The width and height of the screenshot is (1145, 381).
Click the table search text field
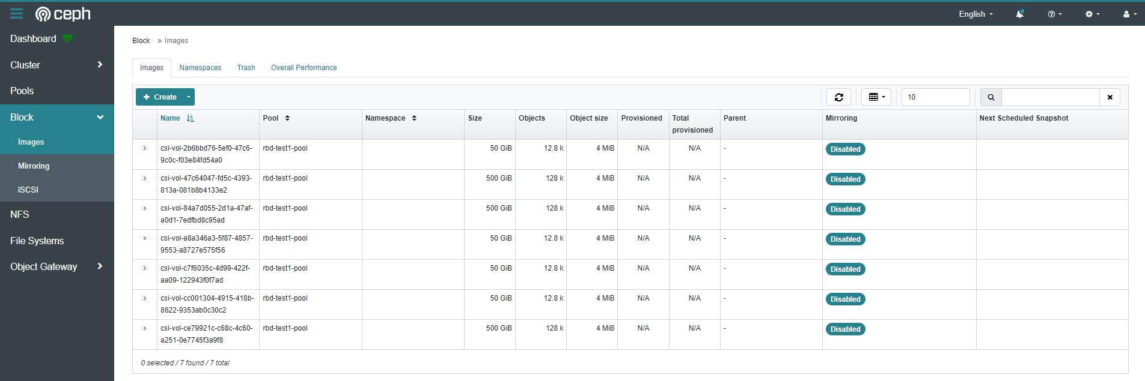1051,97
